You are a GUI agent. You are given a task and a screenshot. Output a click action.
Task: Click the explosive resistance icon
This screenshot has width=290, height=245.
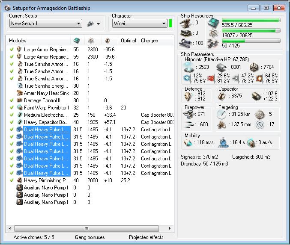point(259,78)
